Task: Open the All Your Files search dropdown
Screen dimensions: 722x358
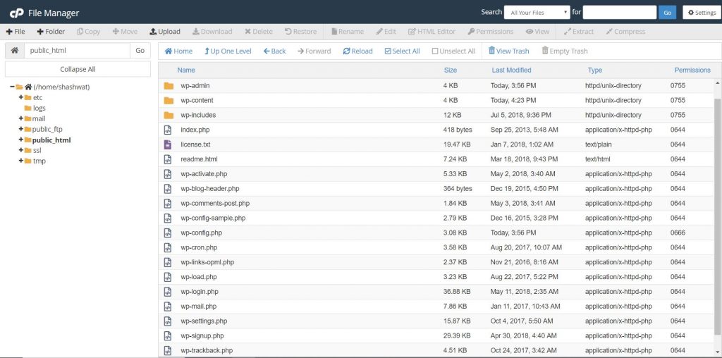Action: 537,13
